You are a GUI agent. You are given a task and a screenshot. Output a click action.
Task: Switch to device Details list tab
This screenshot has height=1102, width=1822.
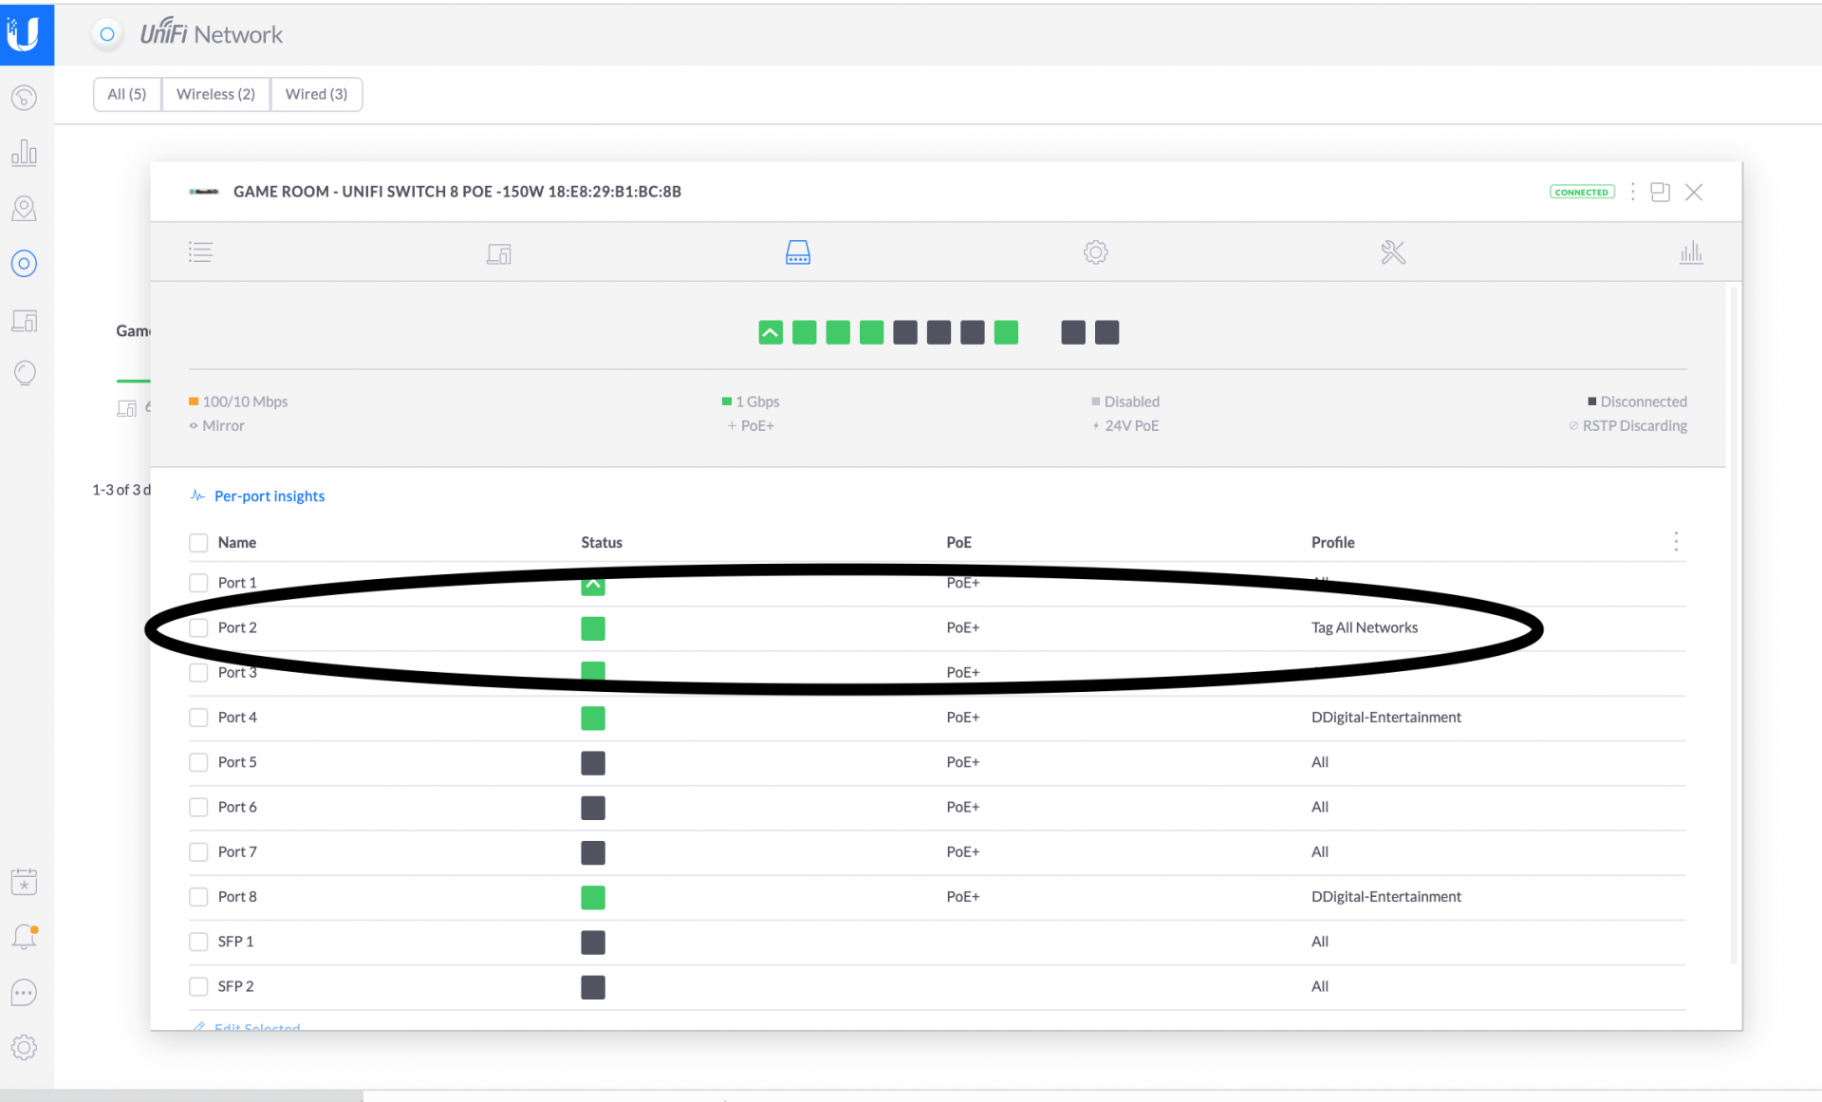(x=200, y=252)
